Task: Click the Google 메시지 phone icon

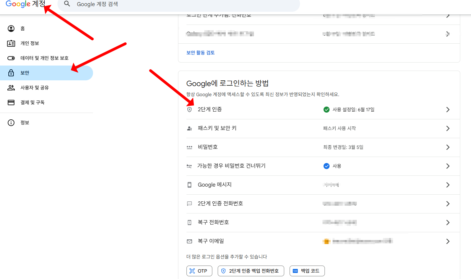Action: pyautogui.click(x=189, y=185)
